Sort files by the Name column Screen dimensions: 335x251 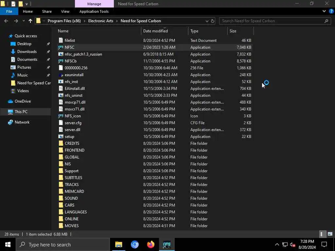(x=63, y=31)
